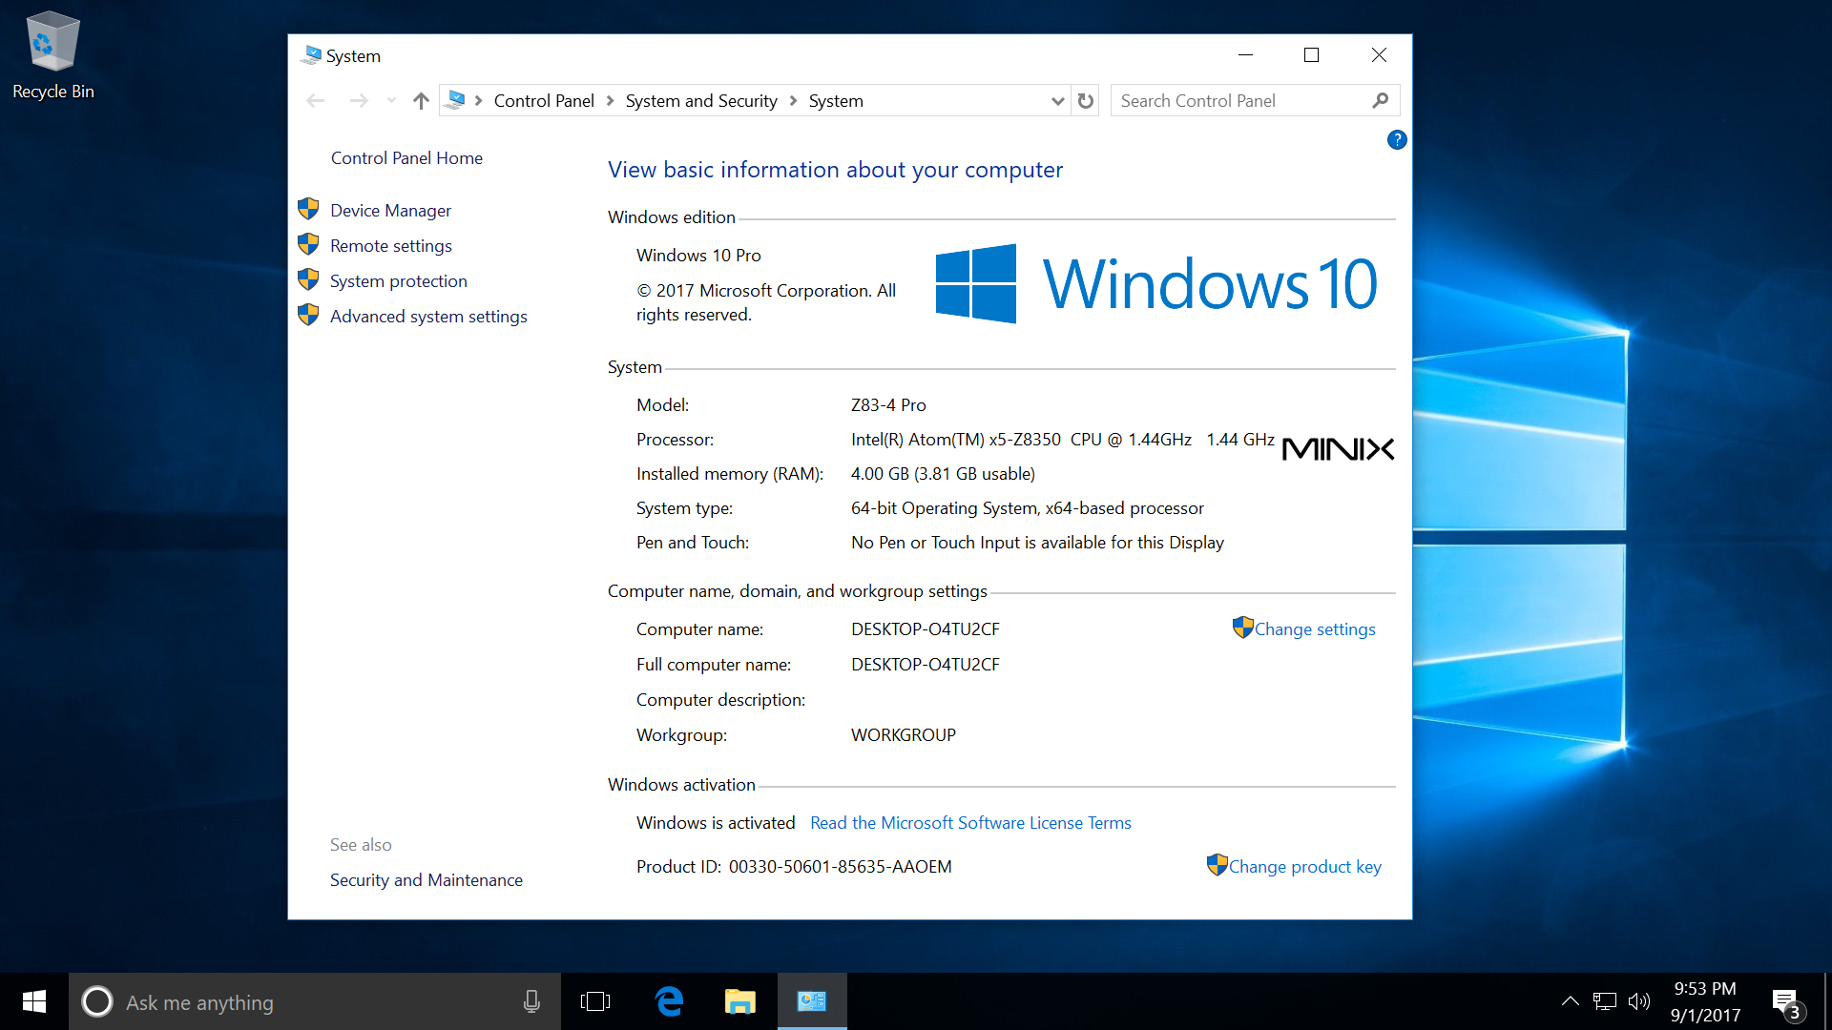The width and height of the screenshot is (1832, 1030).
Task: Click the Ask me anything search box
Action: (x=315, y=1001)
